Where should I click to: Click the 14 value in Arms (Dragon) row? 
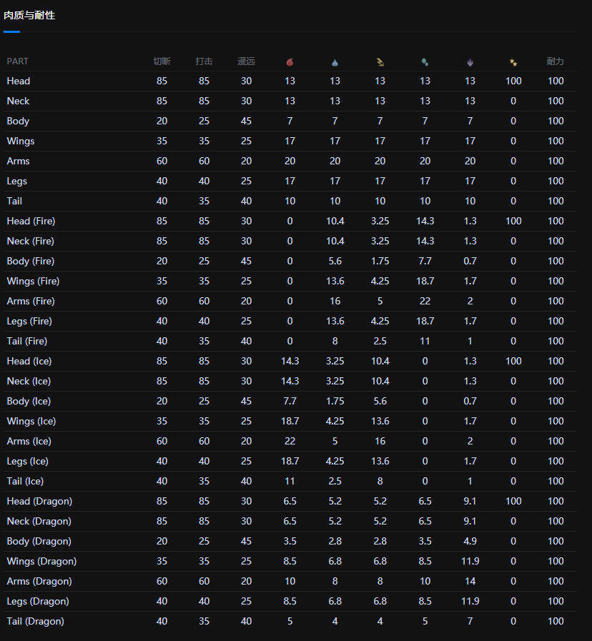point(470,582)
